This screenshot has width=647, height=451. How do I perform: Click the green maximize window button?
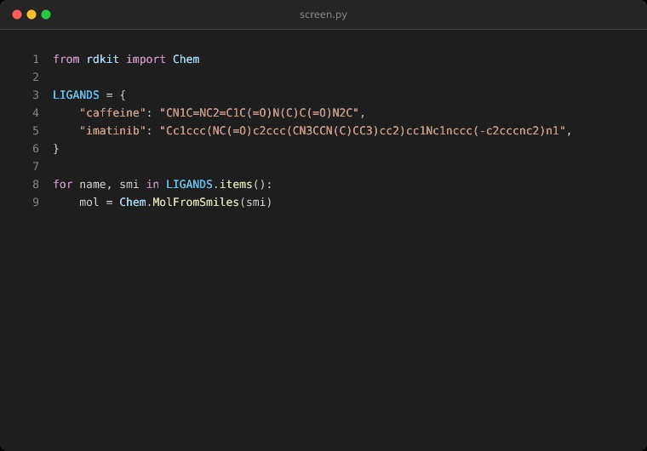tap(46, 14)
